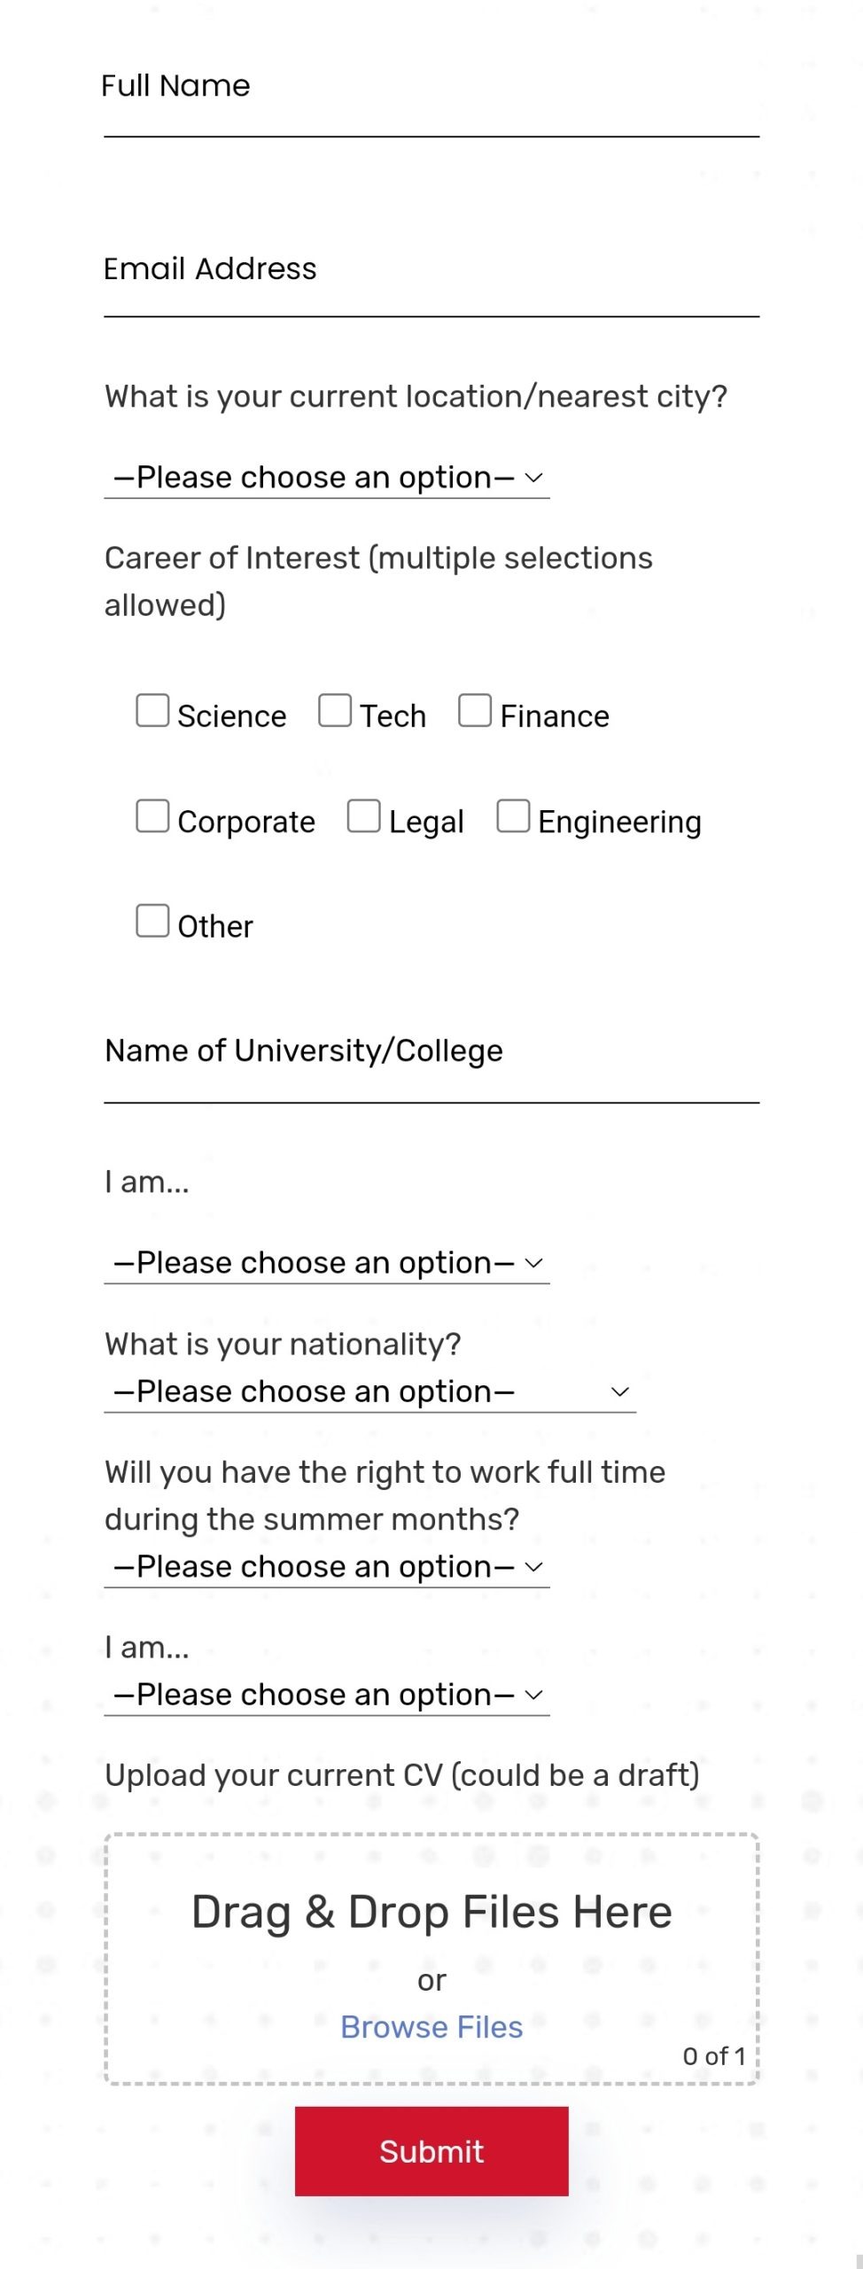This screenshot has height=2269, width=863.
Task: Toggle the Legal checkbox
Action: click(363, 816)
